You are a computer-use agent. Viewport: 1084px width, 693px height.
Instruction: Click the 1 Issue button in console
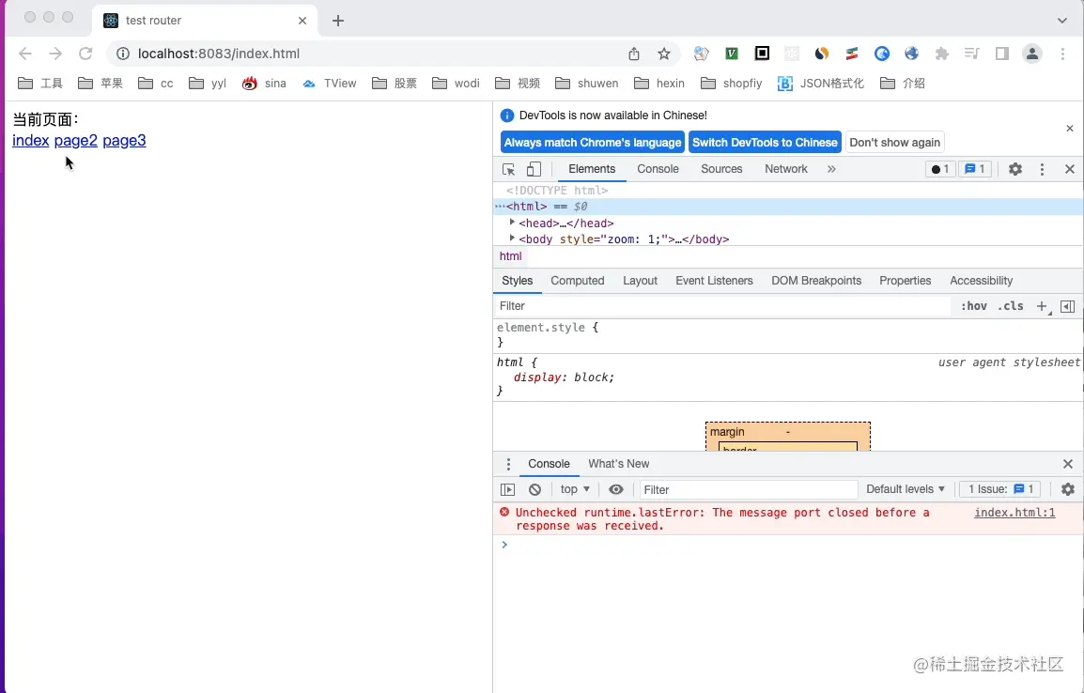(x=1000, y=489)
